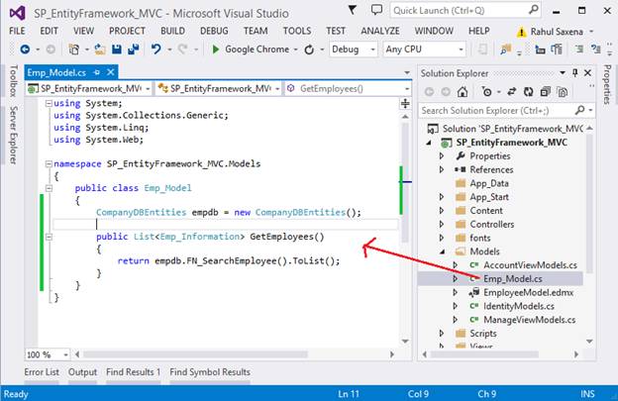Screen dimensions: 618x401
Task: Open the Find Symbol Results tab
Action: 210,372
